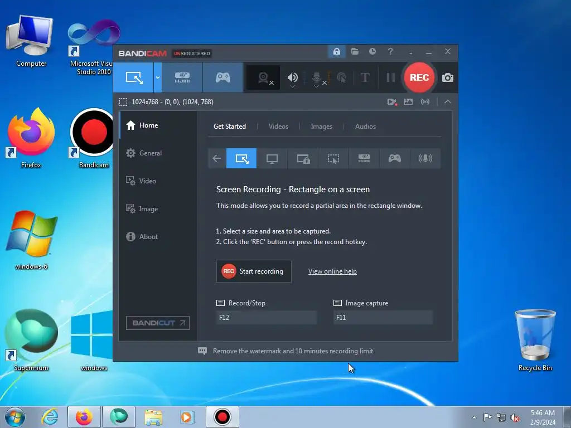Screen dimensions: 571x428
Task: Click the BANDICUT button
Action: pyautogui.click(x=158, y=323)
